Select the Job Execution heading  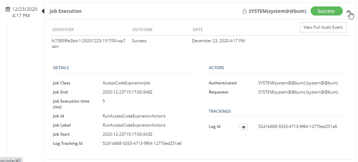(66, 11)
